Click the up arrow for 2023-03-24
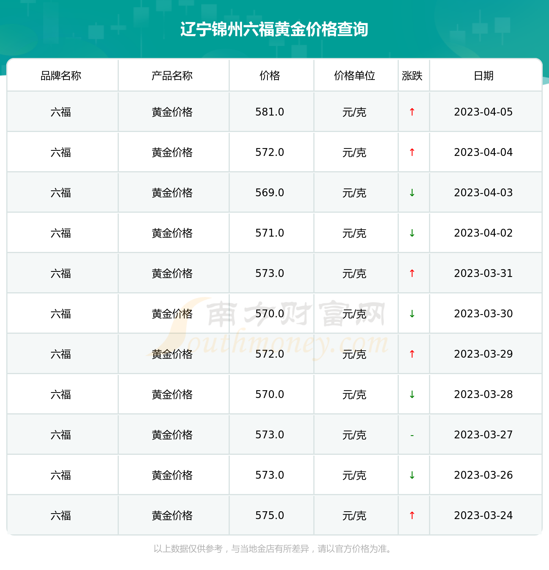The height and width of the screenshot is (570, 549). coord(412,516)
